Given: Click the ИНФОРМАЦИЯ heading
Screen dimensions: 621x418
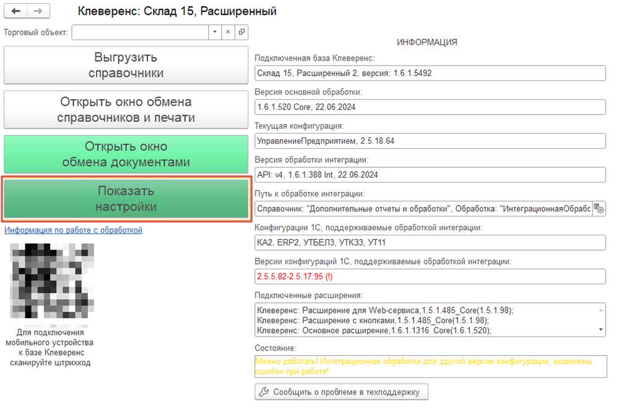Looking at the screenshot, I should [427, 42].
